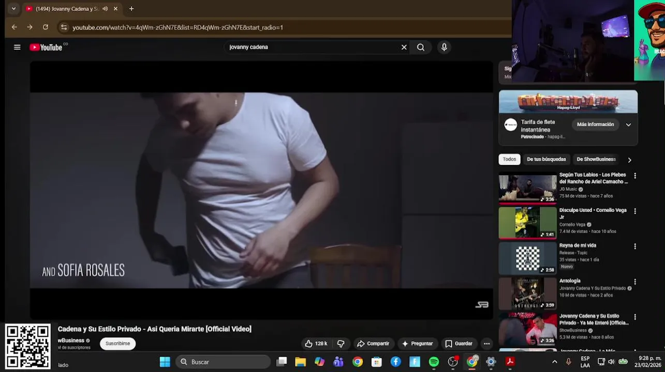Go forward in the browser

pyautogui.click(x=29, y=27)
